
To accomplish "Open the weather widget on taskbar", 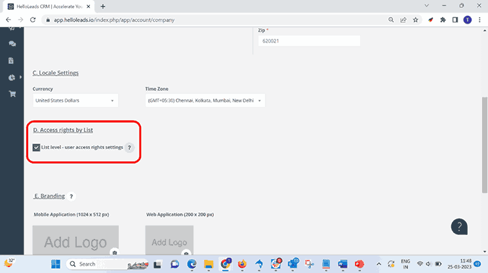I will pyautogui.click(x=9, y=263).
